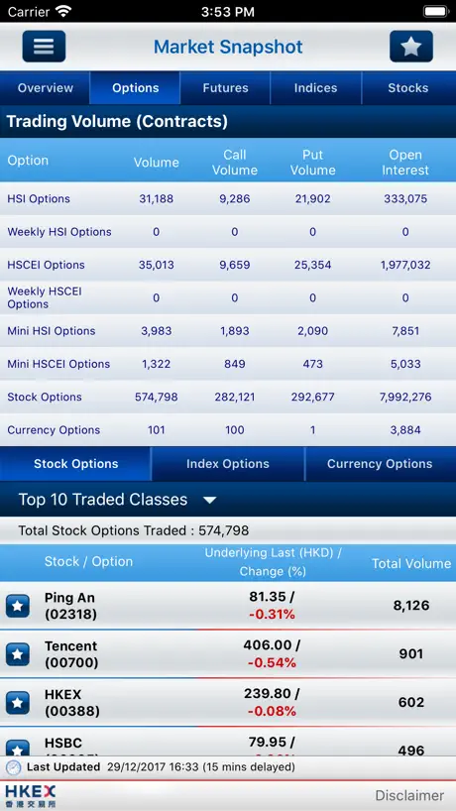Tap the 3:53 PM status bar clock
456x811 pixels.
click(x=228, y=11)
